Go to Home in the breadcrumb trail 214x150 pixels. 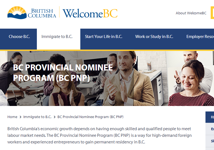[x=12, y=117]
